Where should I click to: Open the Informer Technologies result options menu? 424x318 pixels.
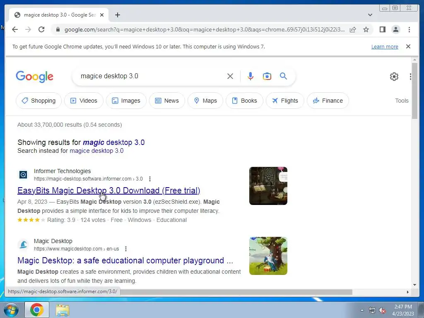(x=150, y=179)
